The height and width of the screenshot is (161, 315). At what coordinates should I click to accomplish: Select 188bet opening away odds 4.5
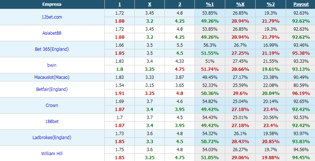[x=179, y=117]
